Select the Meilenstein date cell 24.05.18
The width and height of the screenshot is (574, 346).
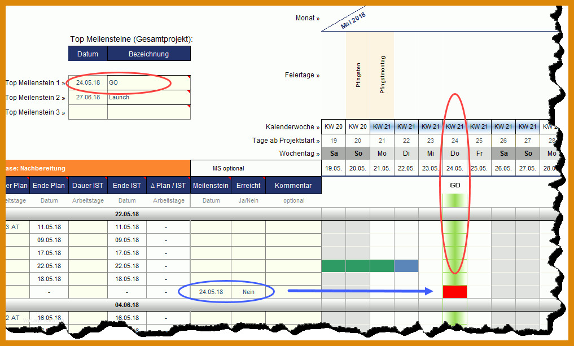211,292
